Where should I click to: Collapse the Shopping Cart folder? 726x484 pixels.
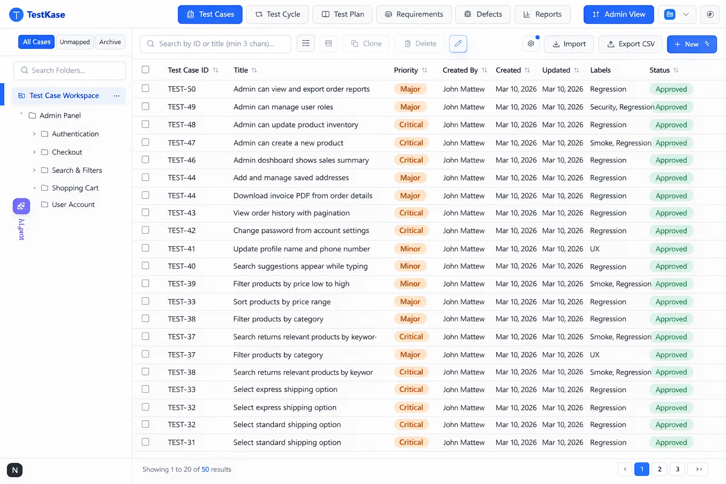click(34, 188)
